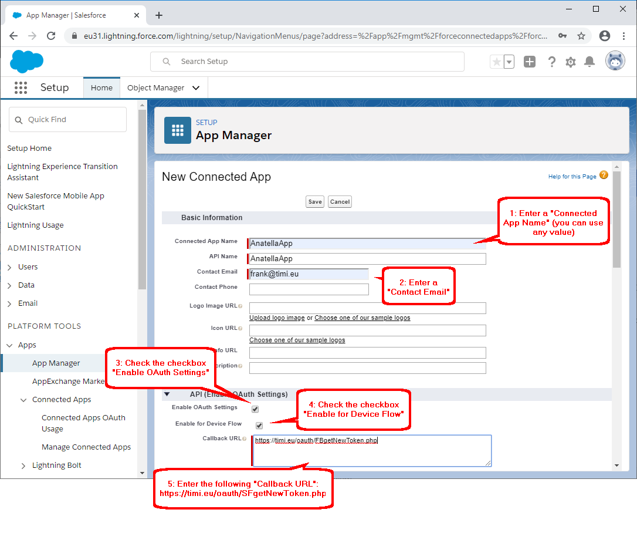637x533 pixels.
Task: Close the App Manager browser tab
Action: coord(137,15)
